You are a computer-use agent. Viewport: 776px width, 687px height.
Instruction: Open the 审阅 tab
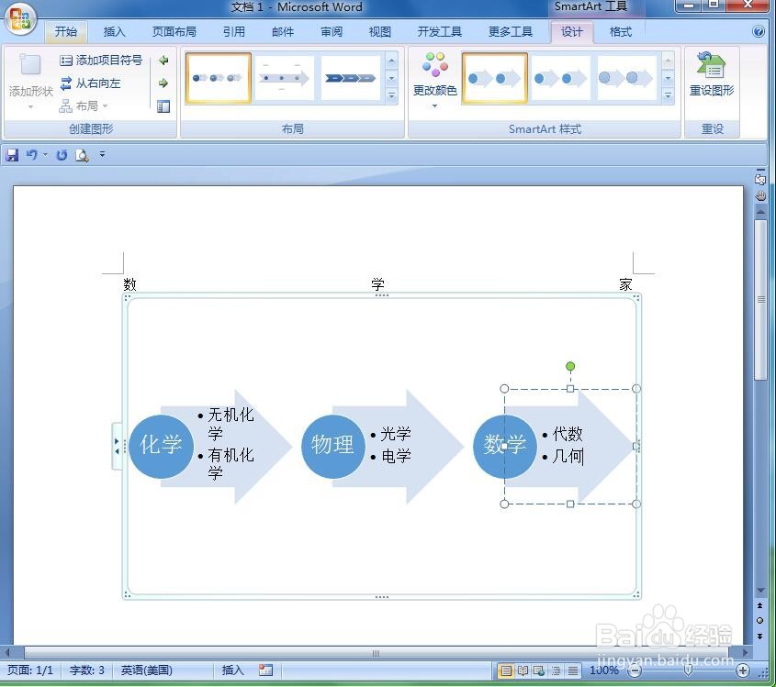(332, 31)
